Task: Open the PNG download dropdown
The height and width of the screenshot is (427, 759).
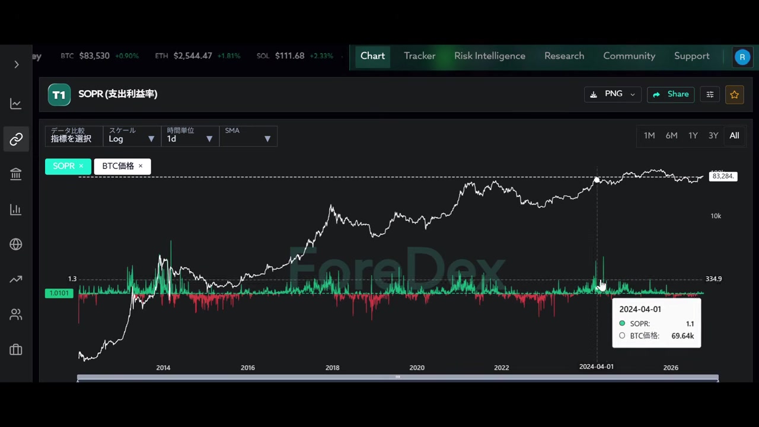Action: (613, 94)
